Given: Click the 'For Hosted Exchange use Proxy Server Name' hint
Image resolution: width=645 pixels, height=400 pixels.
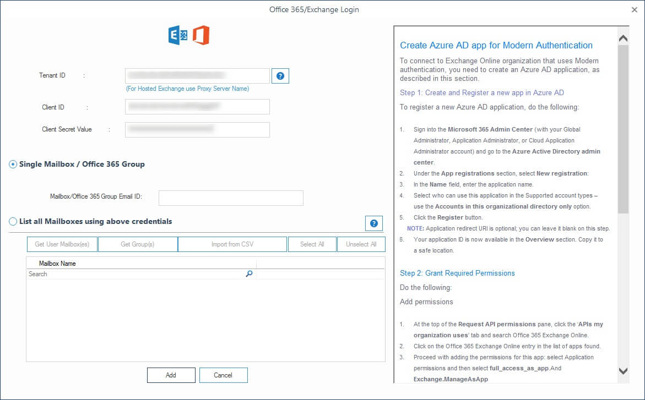Looking at the screenshot, I should 188,89.
